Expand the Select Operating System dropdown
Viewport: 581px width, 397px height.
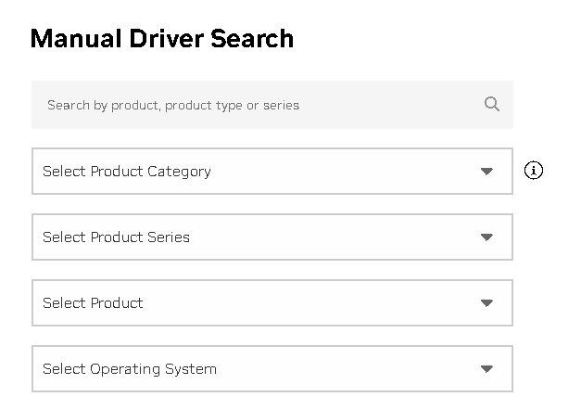272,369
